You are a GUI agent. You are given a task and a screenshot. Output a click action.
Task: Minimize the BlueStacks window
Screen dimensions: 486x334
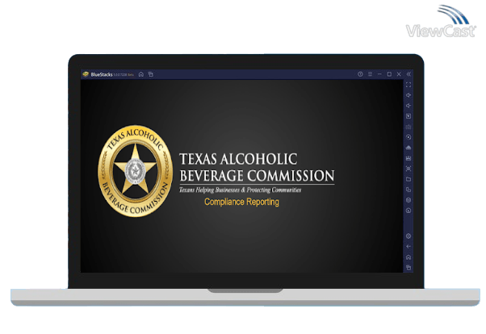click(379, 74)
